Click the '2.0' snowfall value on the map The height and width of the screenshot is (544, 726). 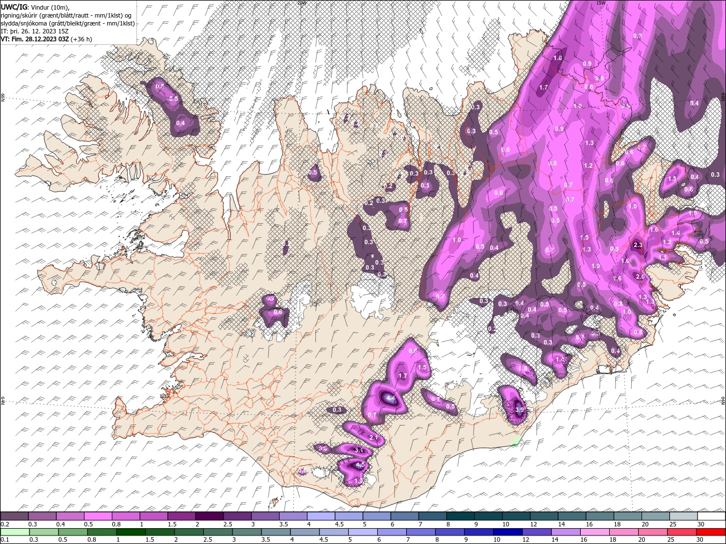[x=640, y=277]
